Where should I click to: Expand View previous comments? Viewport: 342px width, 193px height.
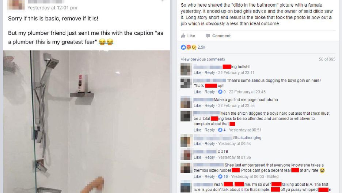pyautogui.click(x=203, y=59)
